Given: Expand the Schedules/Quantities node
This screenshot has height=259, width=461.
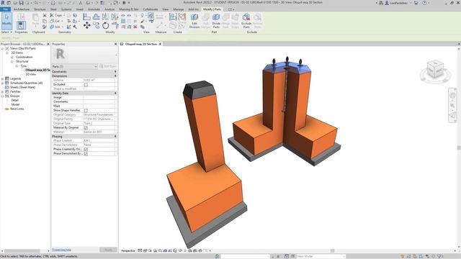Looking at the screenshot, I should (x=2, y=83).
